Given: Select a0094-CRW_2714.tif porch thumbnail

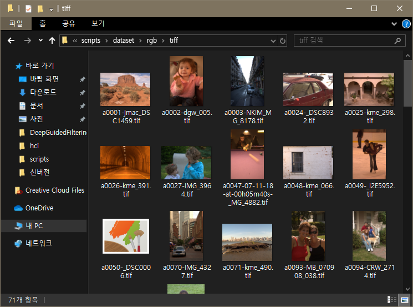Looking at the screenshot, I should (x=369, y=236).
